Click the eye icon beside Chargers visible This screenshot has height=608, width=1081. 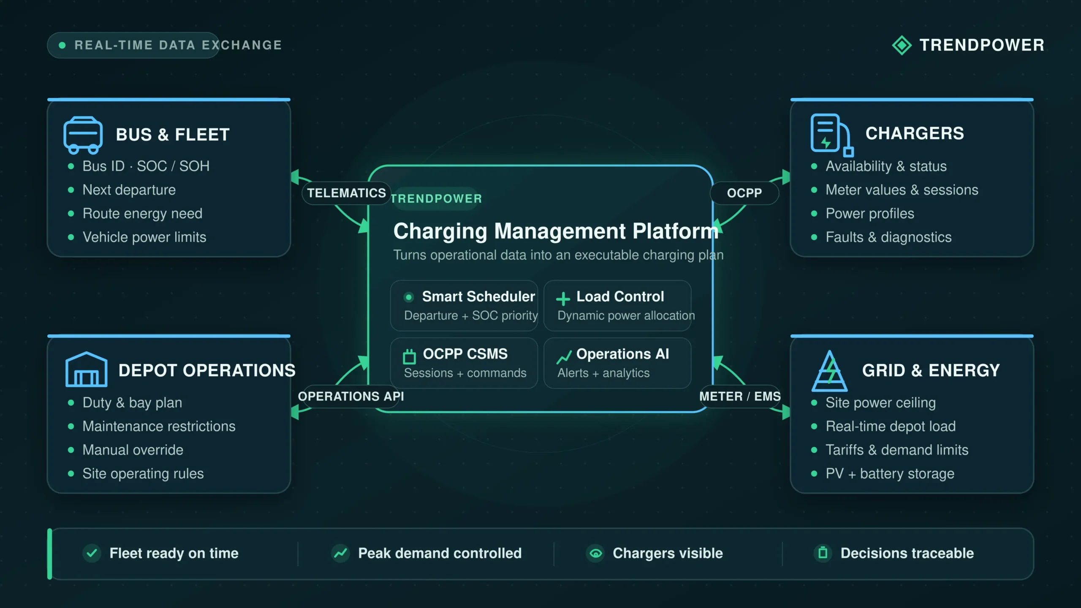click(x=595, y=553)
